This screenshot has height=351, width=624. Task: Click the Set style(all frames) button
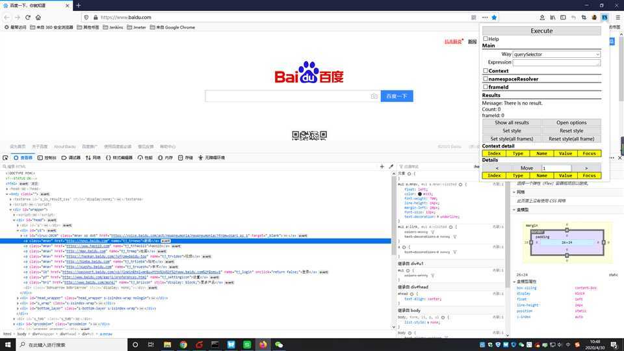click(x=512, y=139)
